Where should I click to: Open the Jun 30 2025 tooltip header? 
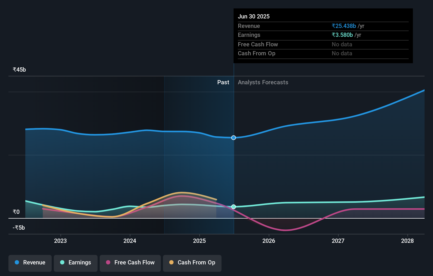[254, 16]
